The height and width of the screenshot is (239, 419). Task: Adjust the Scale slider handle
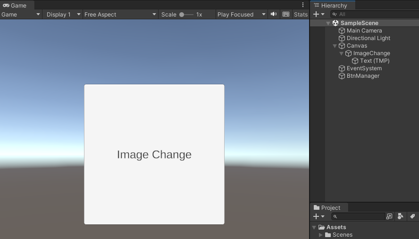click(182, 15)
